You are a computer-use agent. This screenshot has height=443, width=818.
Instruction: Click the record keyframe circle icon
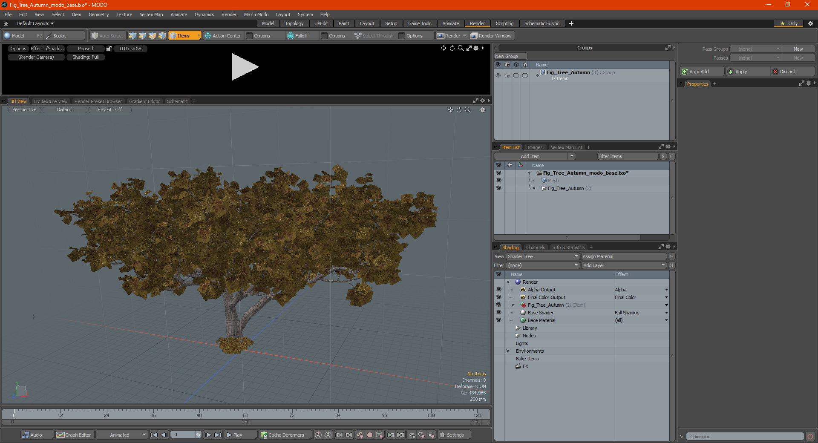[370, 435]
